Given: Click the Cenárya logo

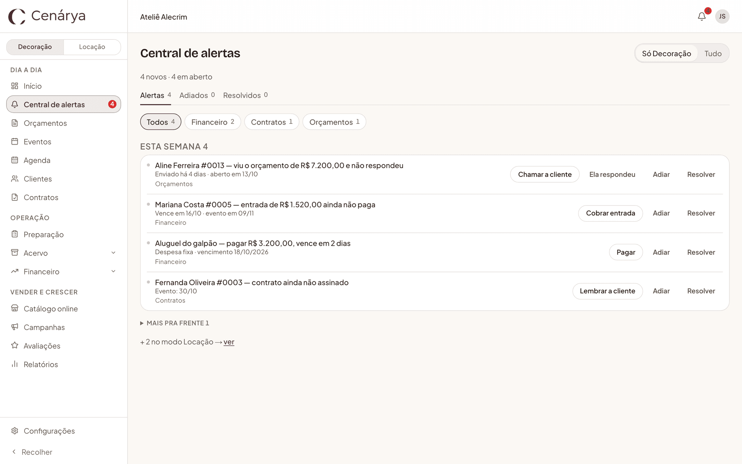Looking at the screenshot, I should (x=47, y=16).
